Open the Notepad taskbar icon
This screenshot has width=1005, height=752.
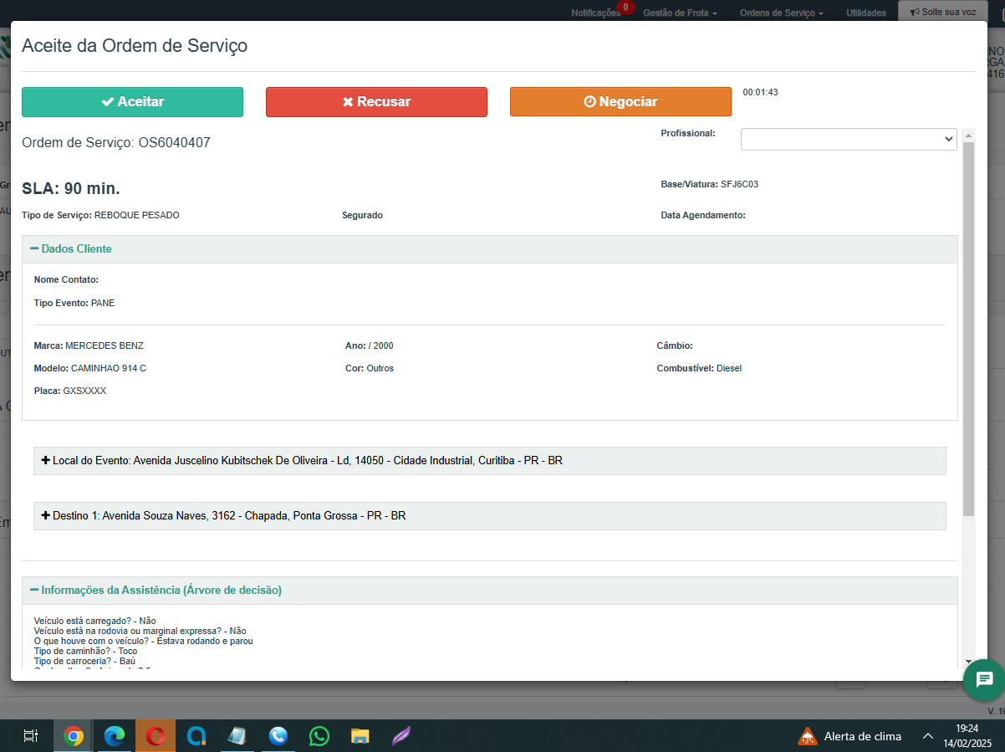(237, 736)
